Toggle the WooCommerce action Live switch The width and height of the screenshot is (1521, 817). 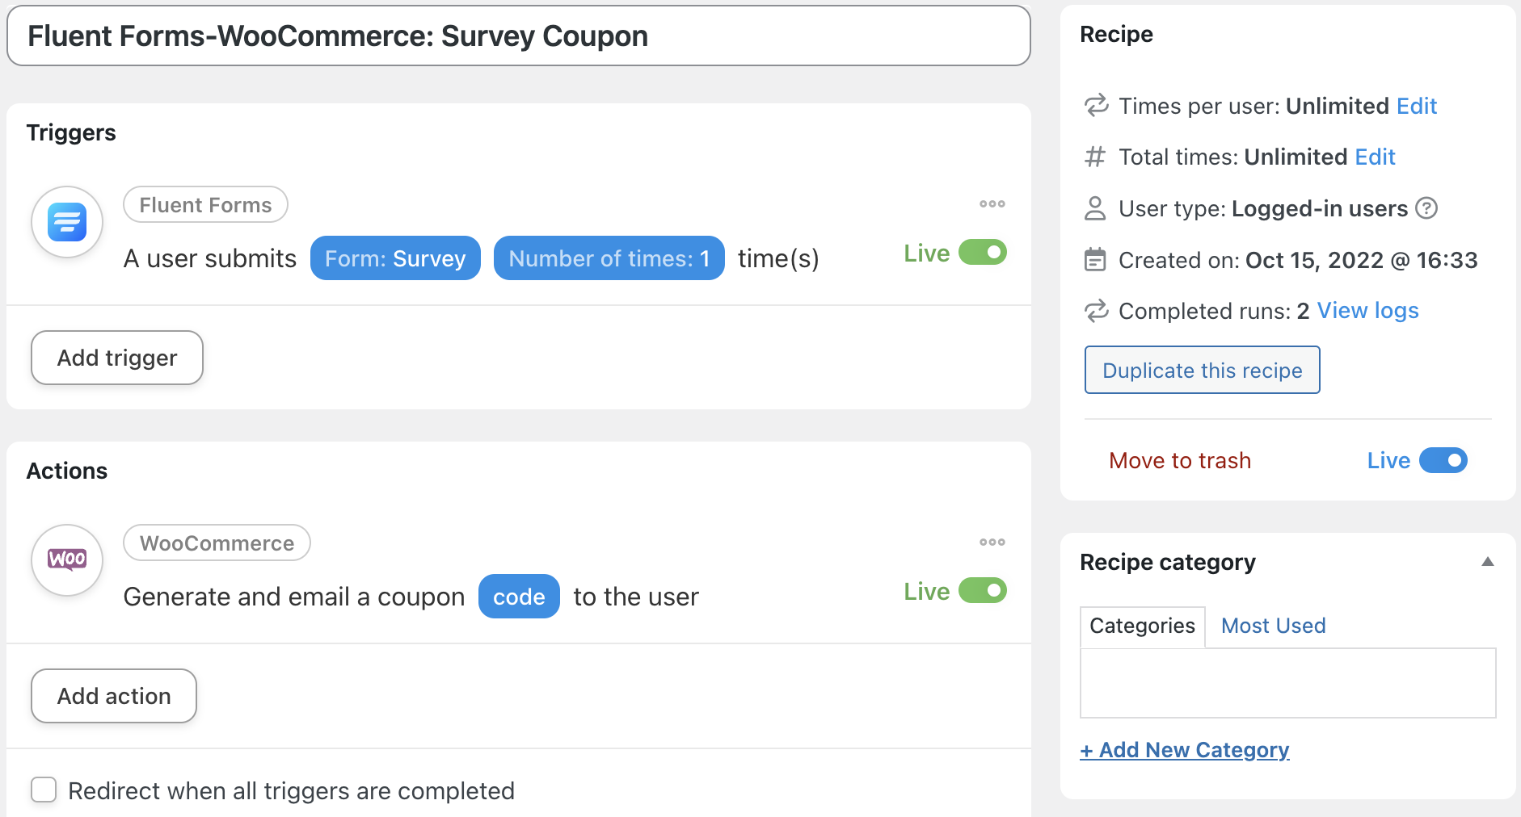pos(983,591)
